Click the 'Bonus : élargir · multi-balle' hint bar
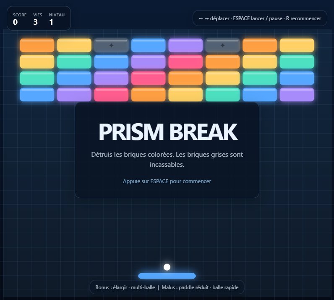This screenshot has width=334, height=300. coord(167,287)
